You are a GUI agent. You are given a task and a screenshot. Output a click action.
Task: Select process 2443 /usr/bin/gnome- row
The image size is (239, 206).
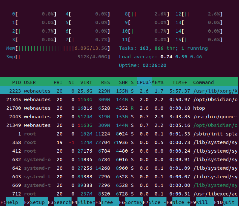(119, 117)
